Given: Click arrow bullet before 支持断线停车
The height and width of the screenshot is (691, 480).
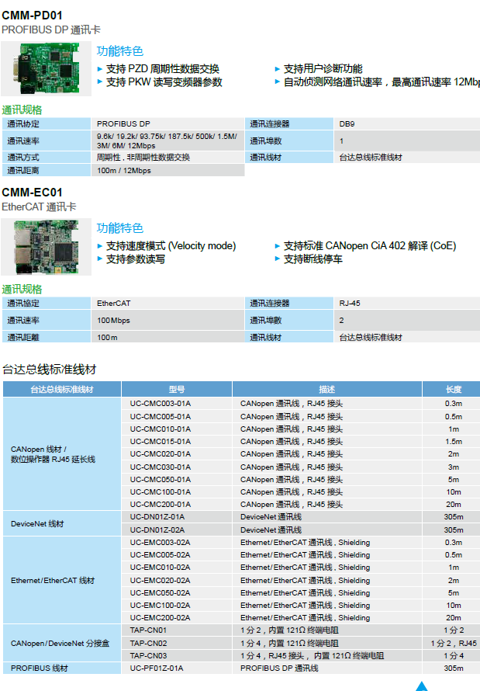Looking at the screenshot, I should tap(278, 259).
